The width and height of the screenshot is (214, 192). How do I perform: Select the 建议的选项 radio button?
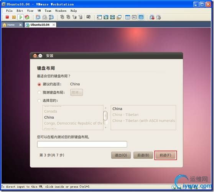point(39,84)
